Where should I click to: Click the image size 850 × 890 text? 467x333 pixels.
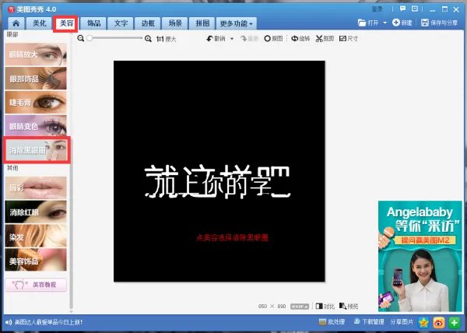[x=272, y=307]
